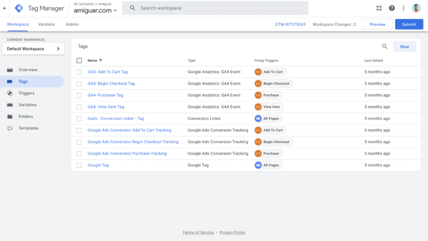Open the three-dot more options menu
The image size is (428, 241).
[x=403, y=8]
